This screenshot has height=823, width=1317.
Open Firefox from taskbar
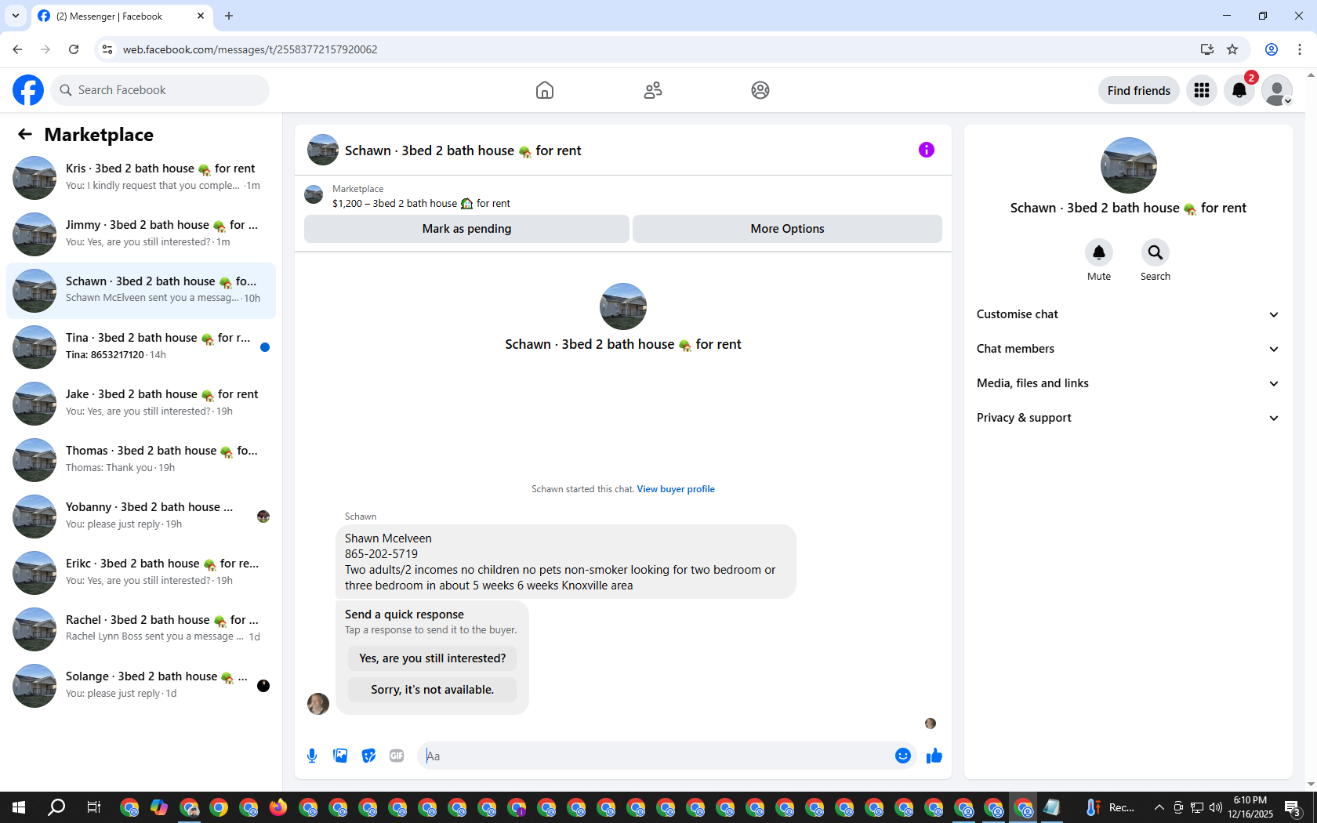click(278, 807)
